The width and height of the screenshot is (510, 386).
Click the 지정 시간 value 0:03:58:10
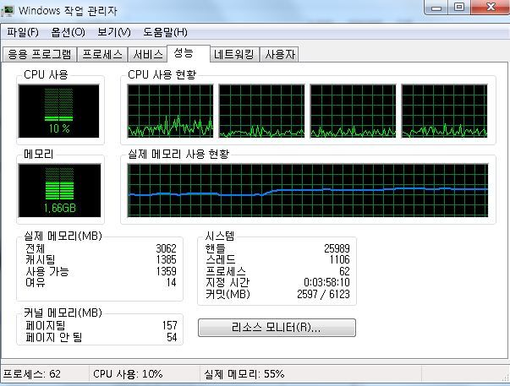coord(326,282)
